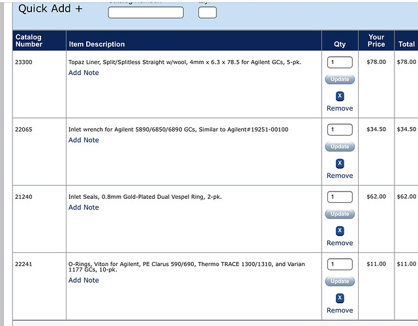Focus the Quick Add catalog number field
This screenshot has height=326, width=418.
[146, 12]
